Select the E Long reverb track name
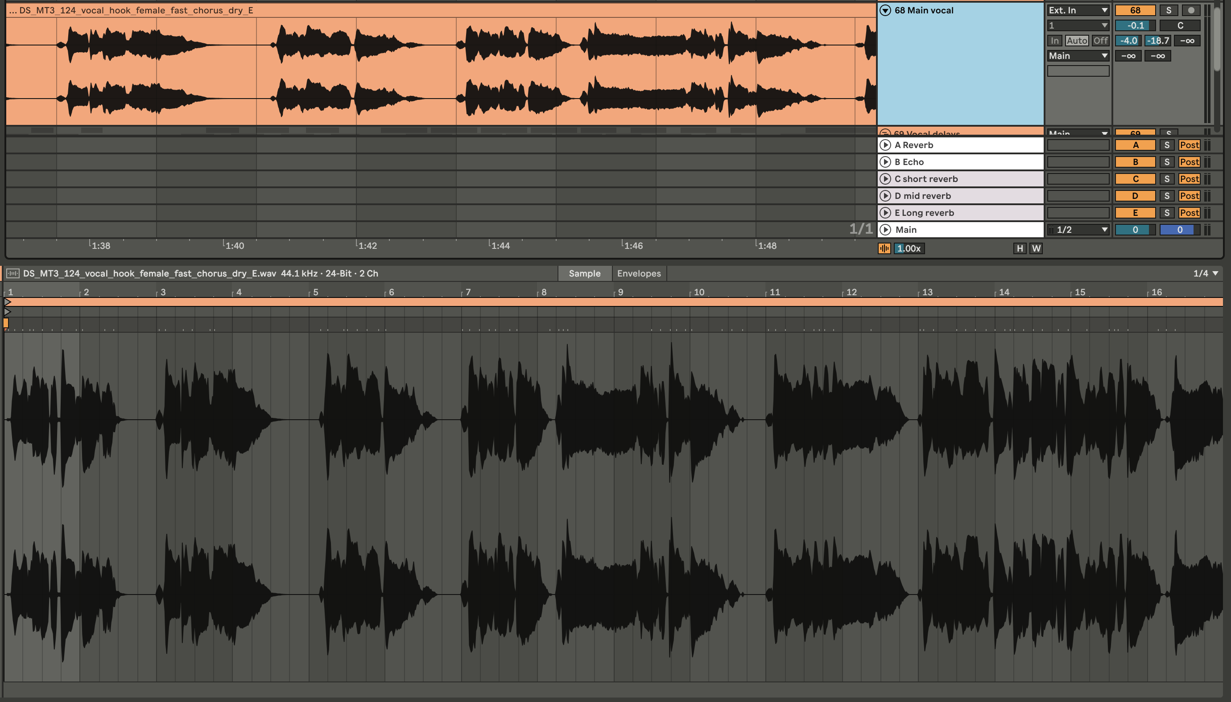The image size is (1231, 702). pyautogui.click(x=924, y=213)
